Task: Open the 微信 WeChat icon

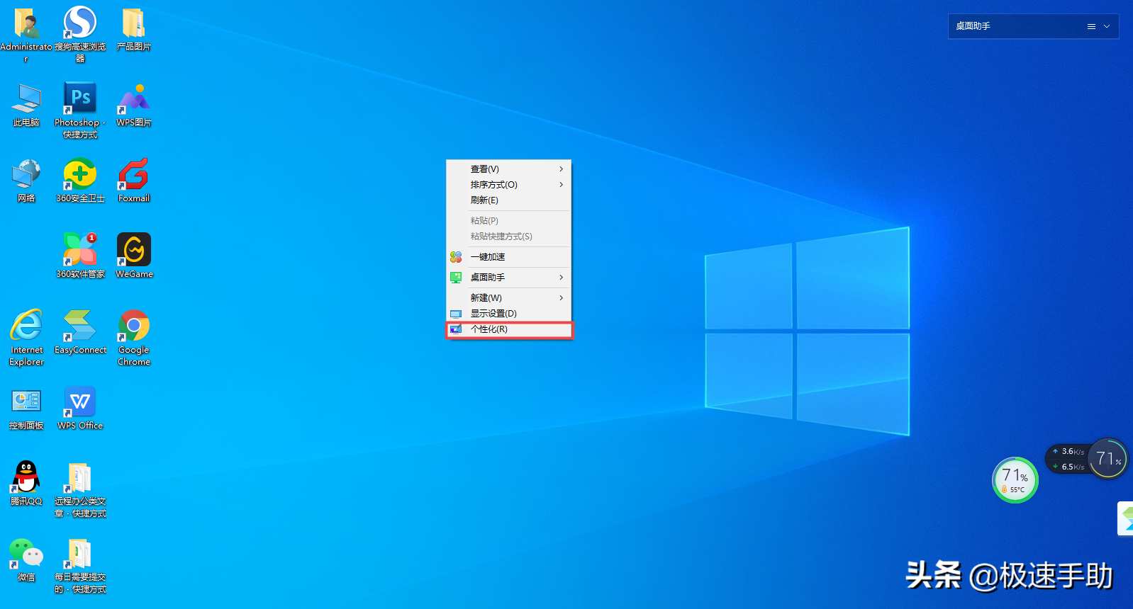Action: [26, 553]
